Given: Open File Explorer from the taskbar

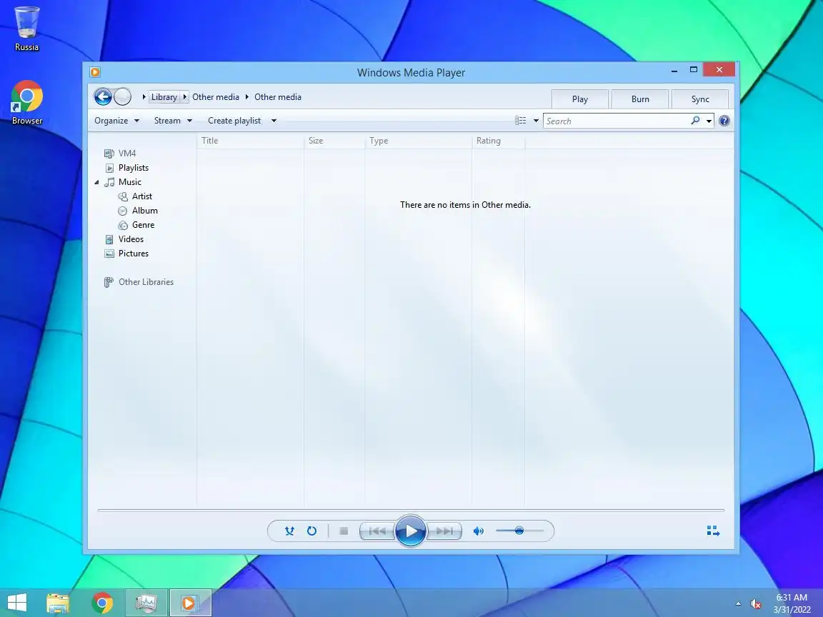Looking at the screenshot, I should pos(58,603).
